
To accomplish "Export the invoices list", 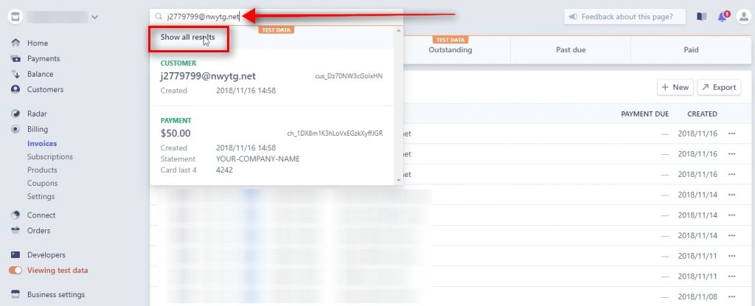I will (718, 87).
